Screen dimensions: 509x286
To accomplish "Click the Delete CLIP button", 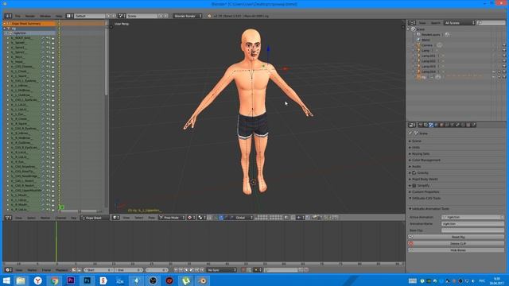I will (458, 244).
